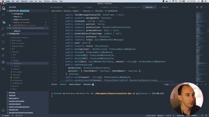Expand Suggested Docker Hub Images section
This screenshot has width=209, height=117.
point(28,113)
